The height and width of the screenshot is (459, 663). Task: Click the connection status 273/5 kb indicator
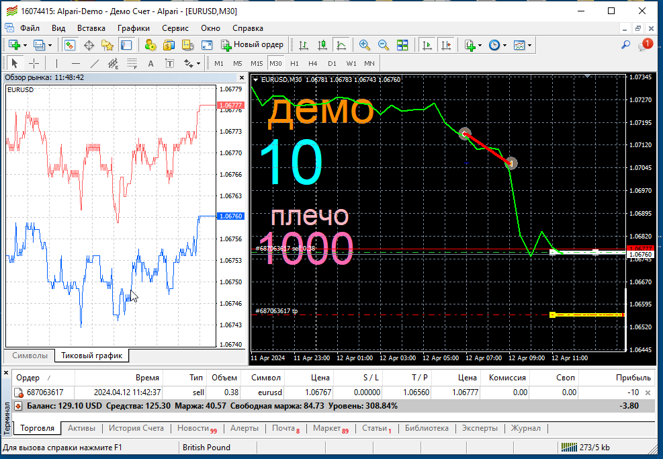[x=585, y=447]
